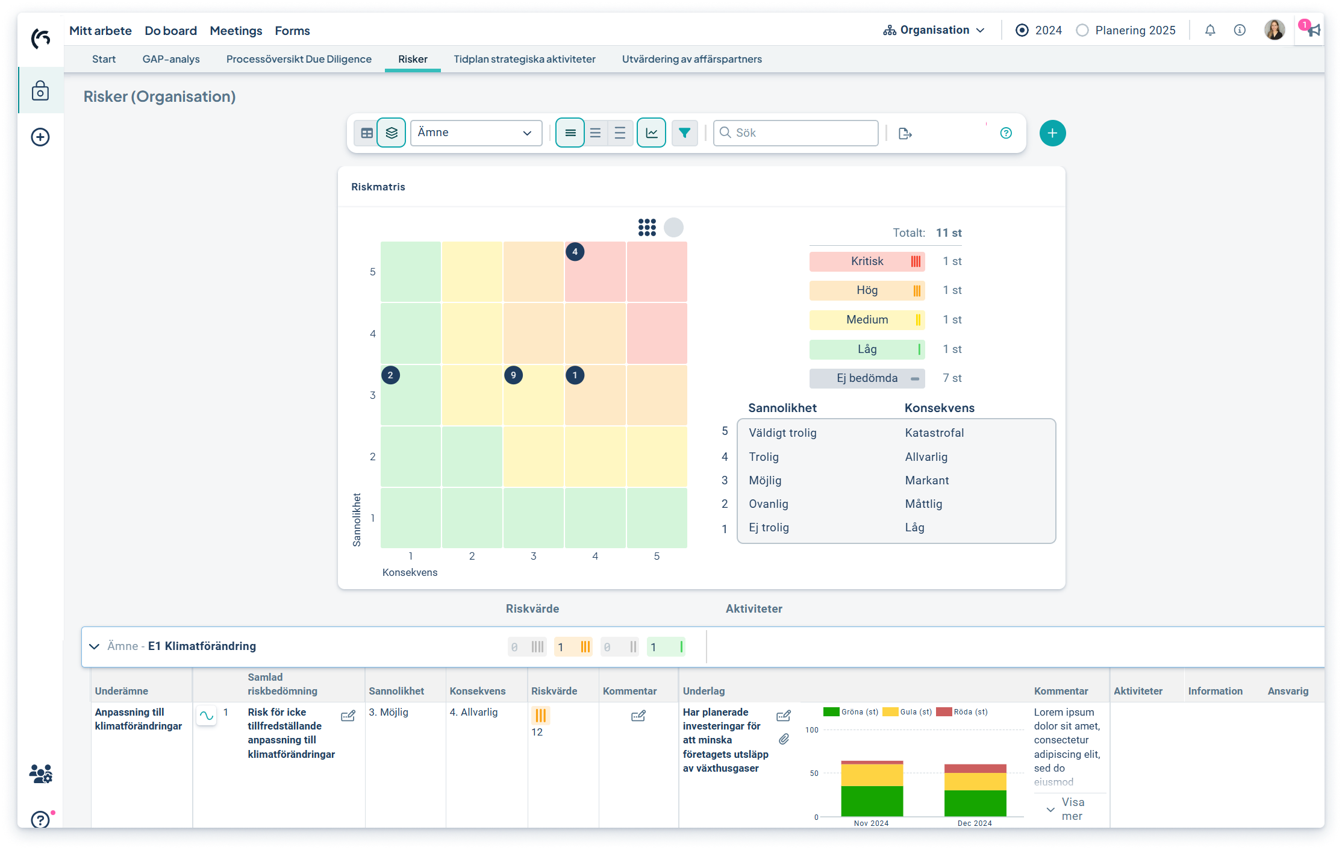The height and width of the screenshot is (850, 1342).
Task: Open the help icon at sidebar bottom
Action: [40, 819]
